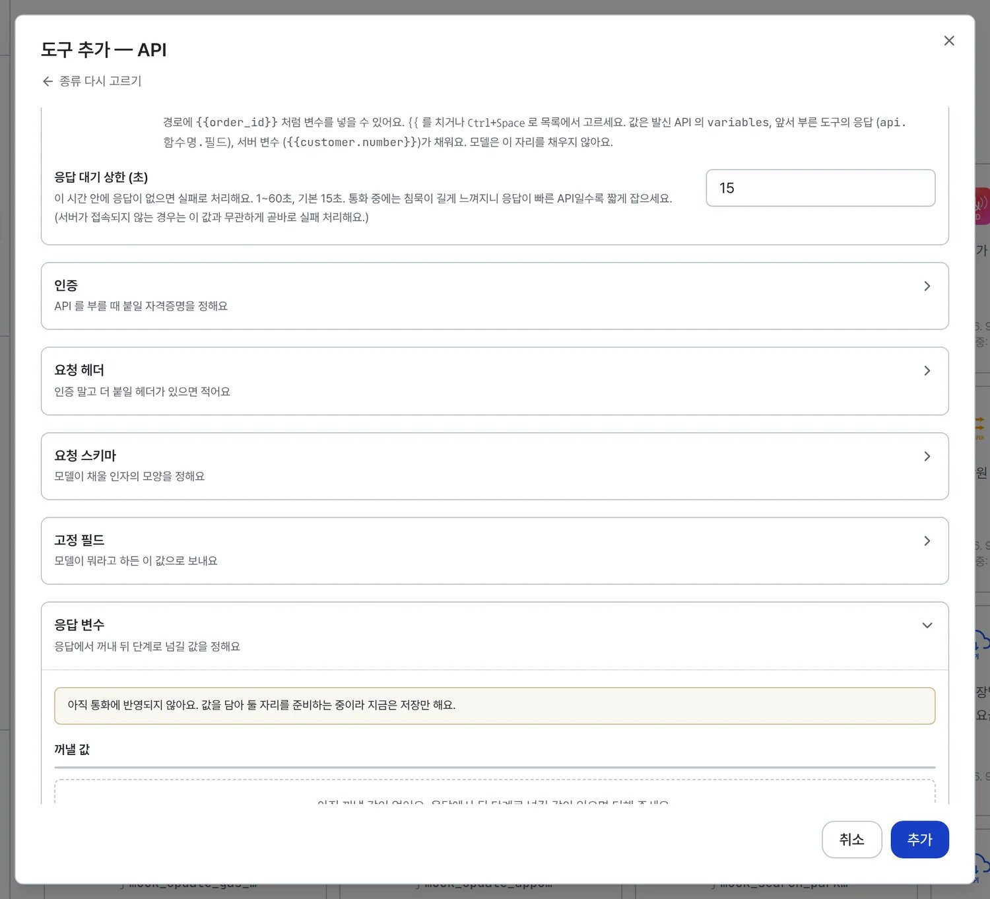This screenshot has width=990, height=899.
Task: Open the 고정 필드 section title
Action: 79,540
